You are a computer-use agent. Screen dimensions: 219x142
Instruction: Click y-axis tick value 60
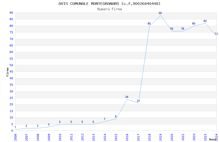(11, 52)
